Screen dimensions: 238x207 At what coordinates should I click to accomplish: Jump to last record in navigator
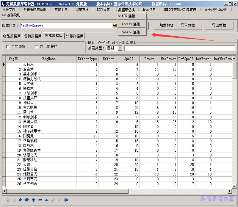click(27, 200)
